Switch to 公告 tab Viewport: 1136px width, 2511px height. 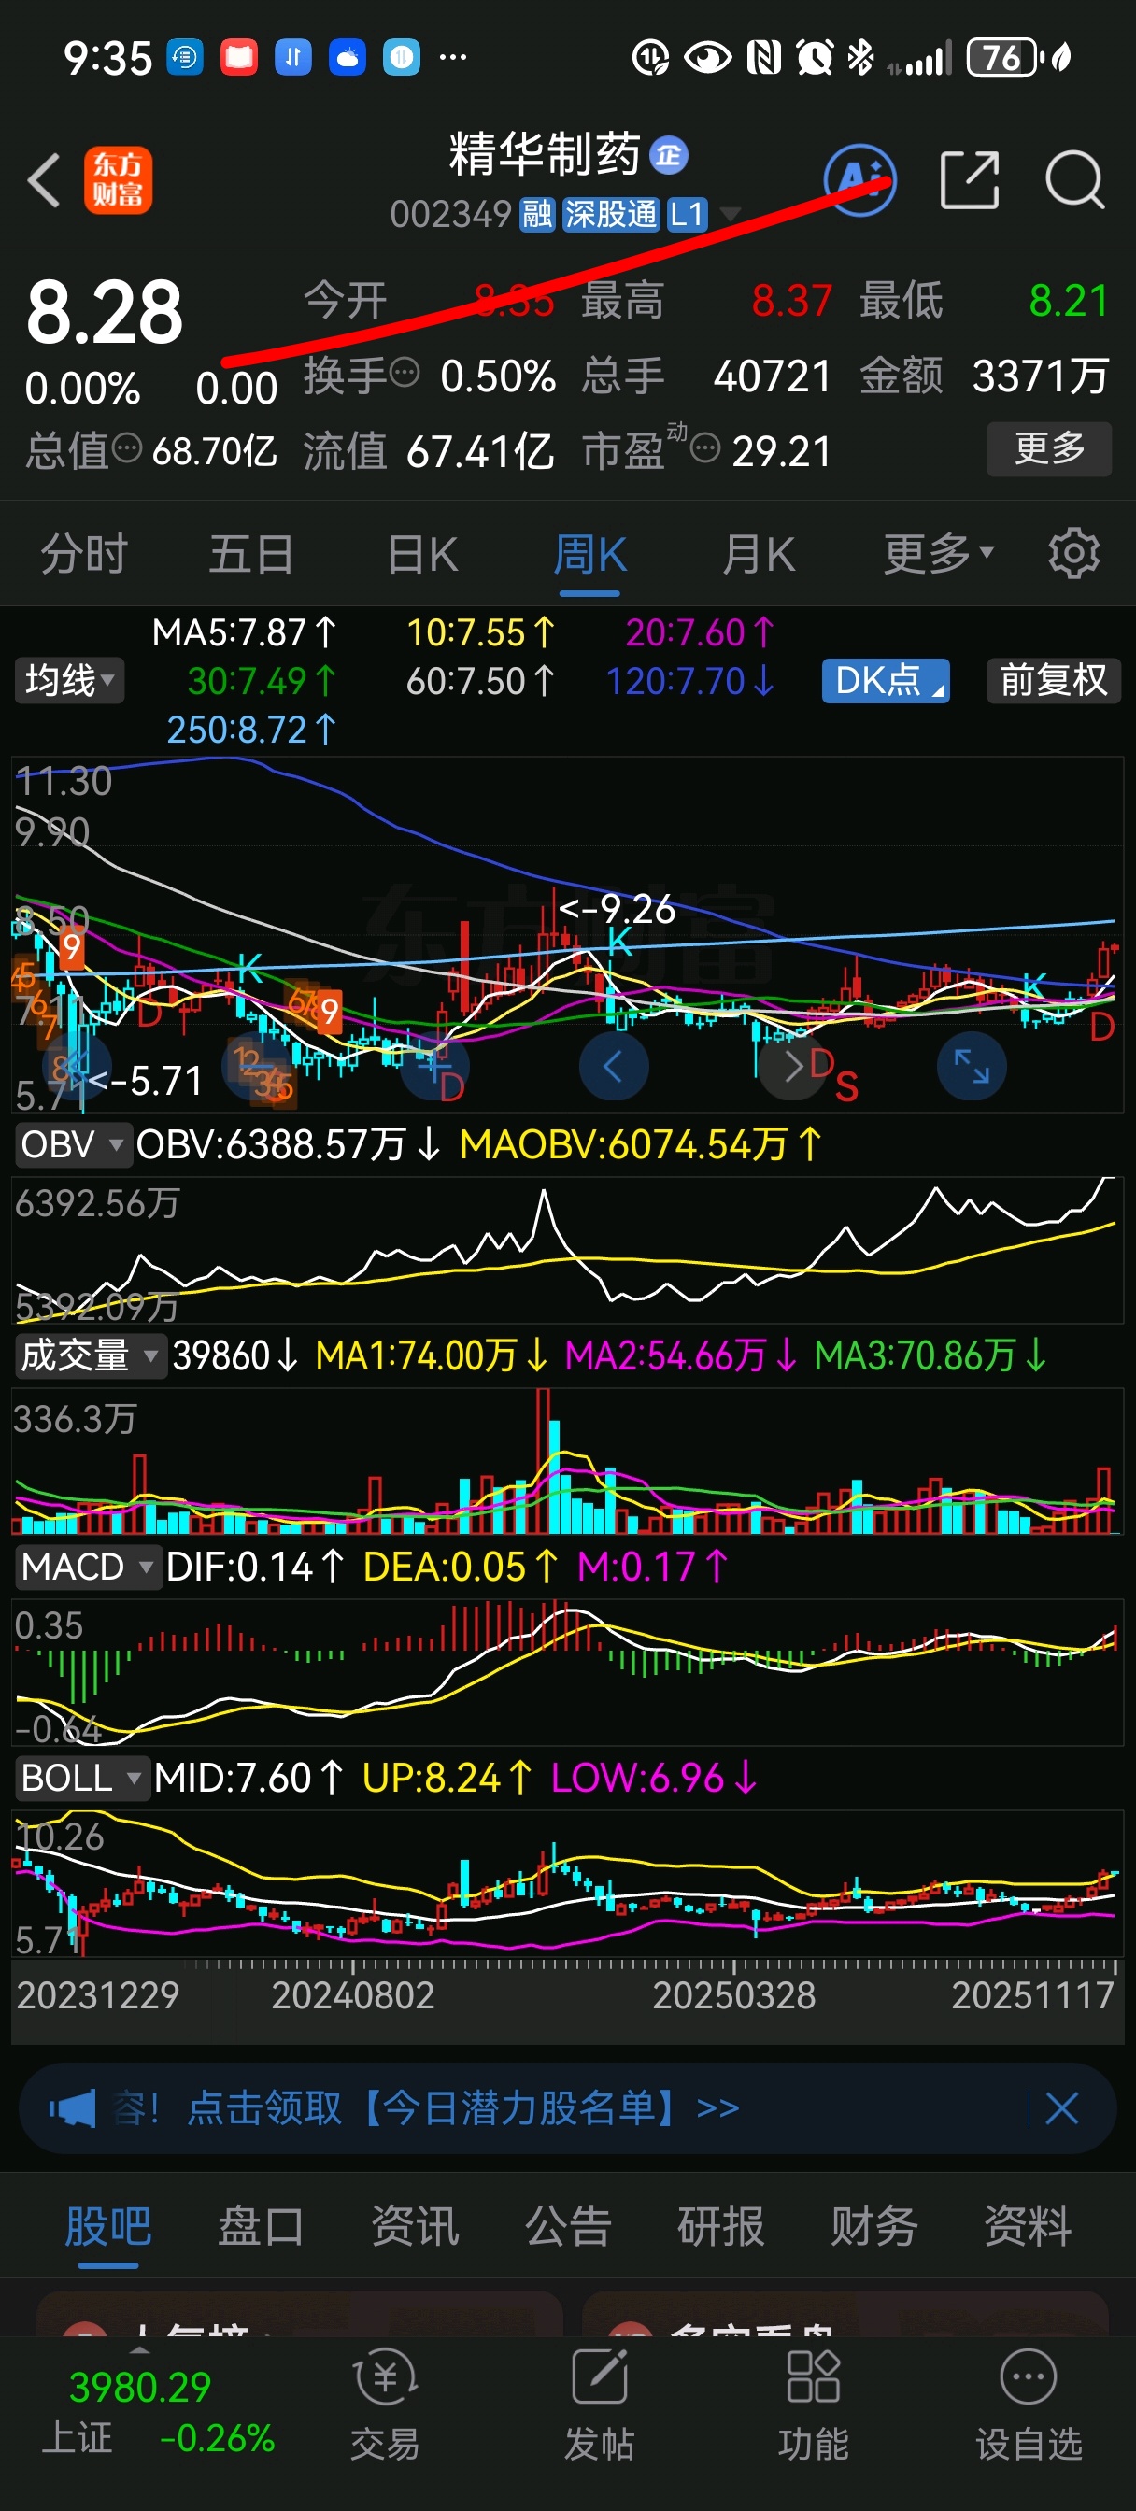coord(567,2226)
